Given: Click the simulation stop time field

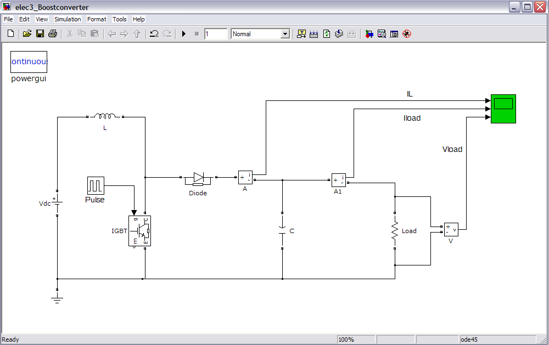Looking at the screenshot, I should (216, 34).
